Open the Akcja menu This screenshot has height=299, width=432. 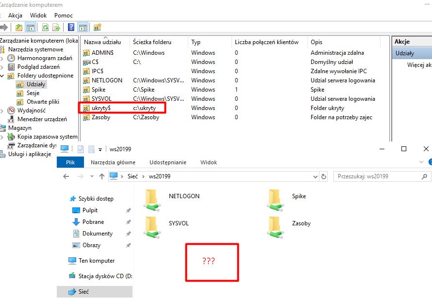coord(15,16)
